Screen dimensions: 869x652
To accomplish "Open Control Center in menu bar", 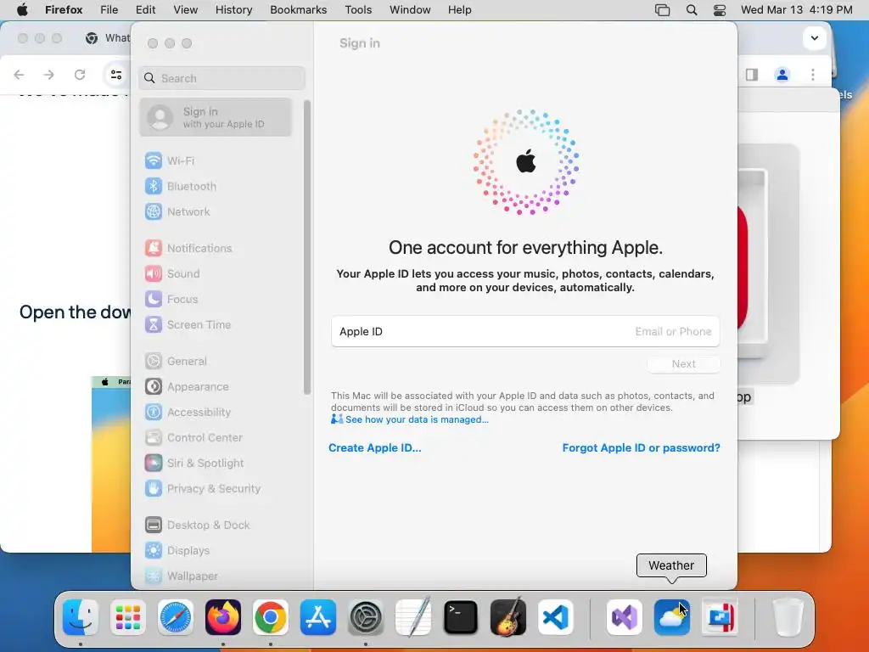I will 720,10.
